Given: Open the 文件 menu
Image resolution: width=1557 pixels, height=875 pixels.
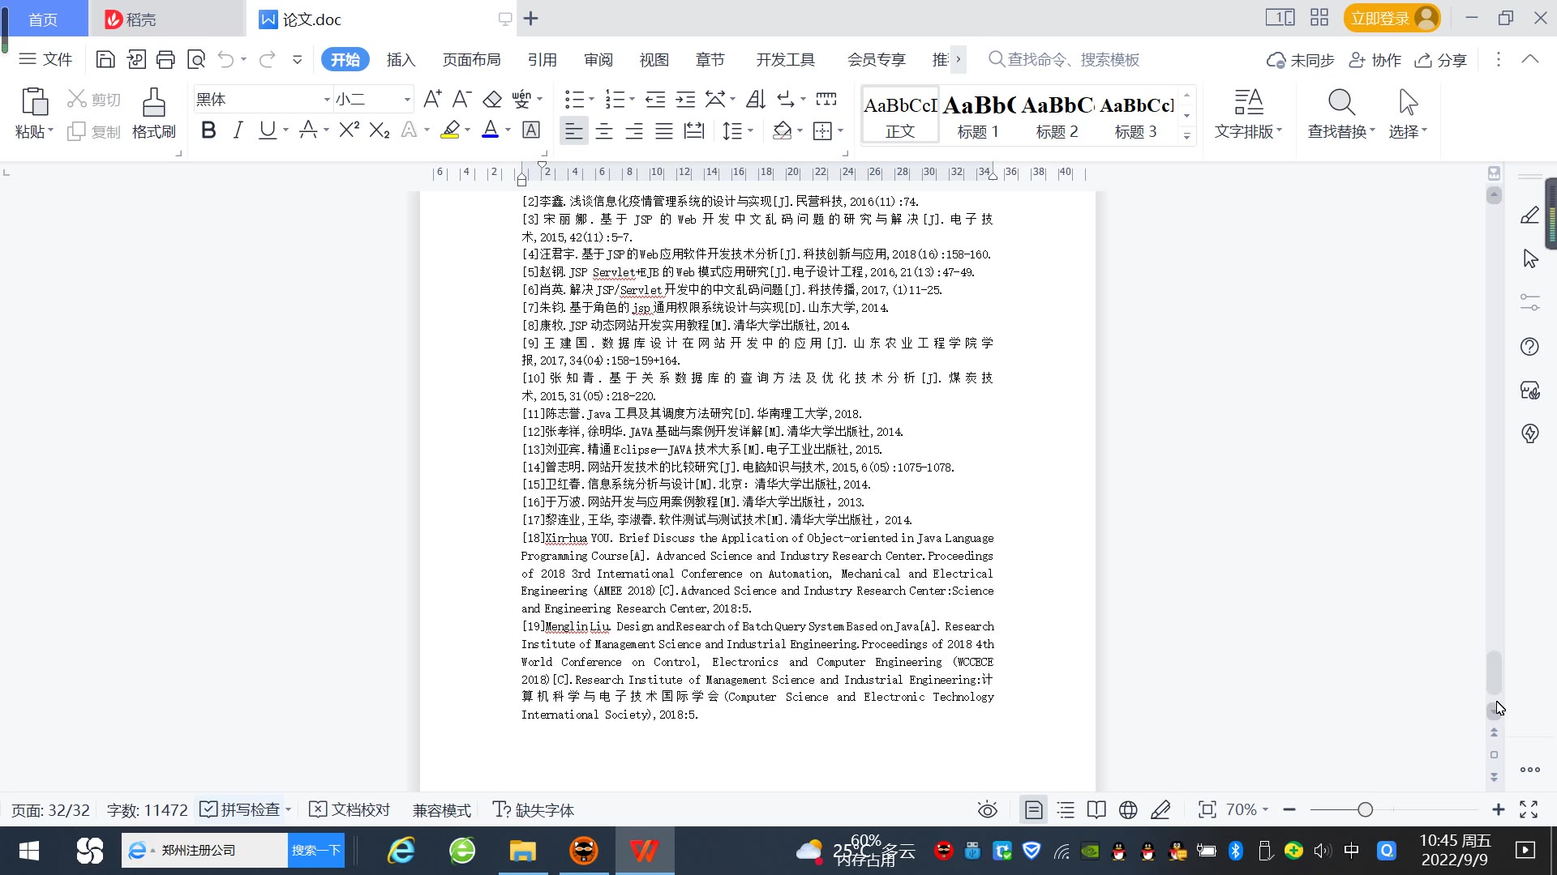Looking at the screenshot, I should 46,59.
